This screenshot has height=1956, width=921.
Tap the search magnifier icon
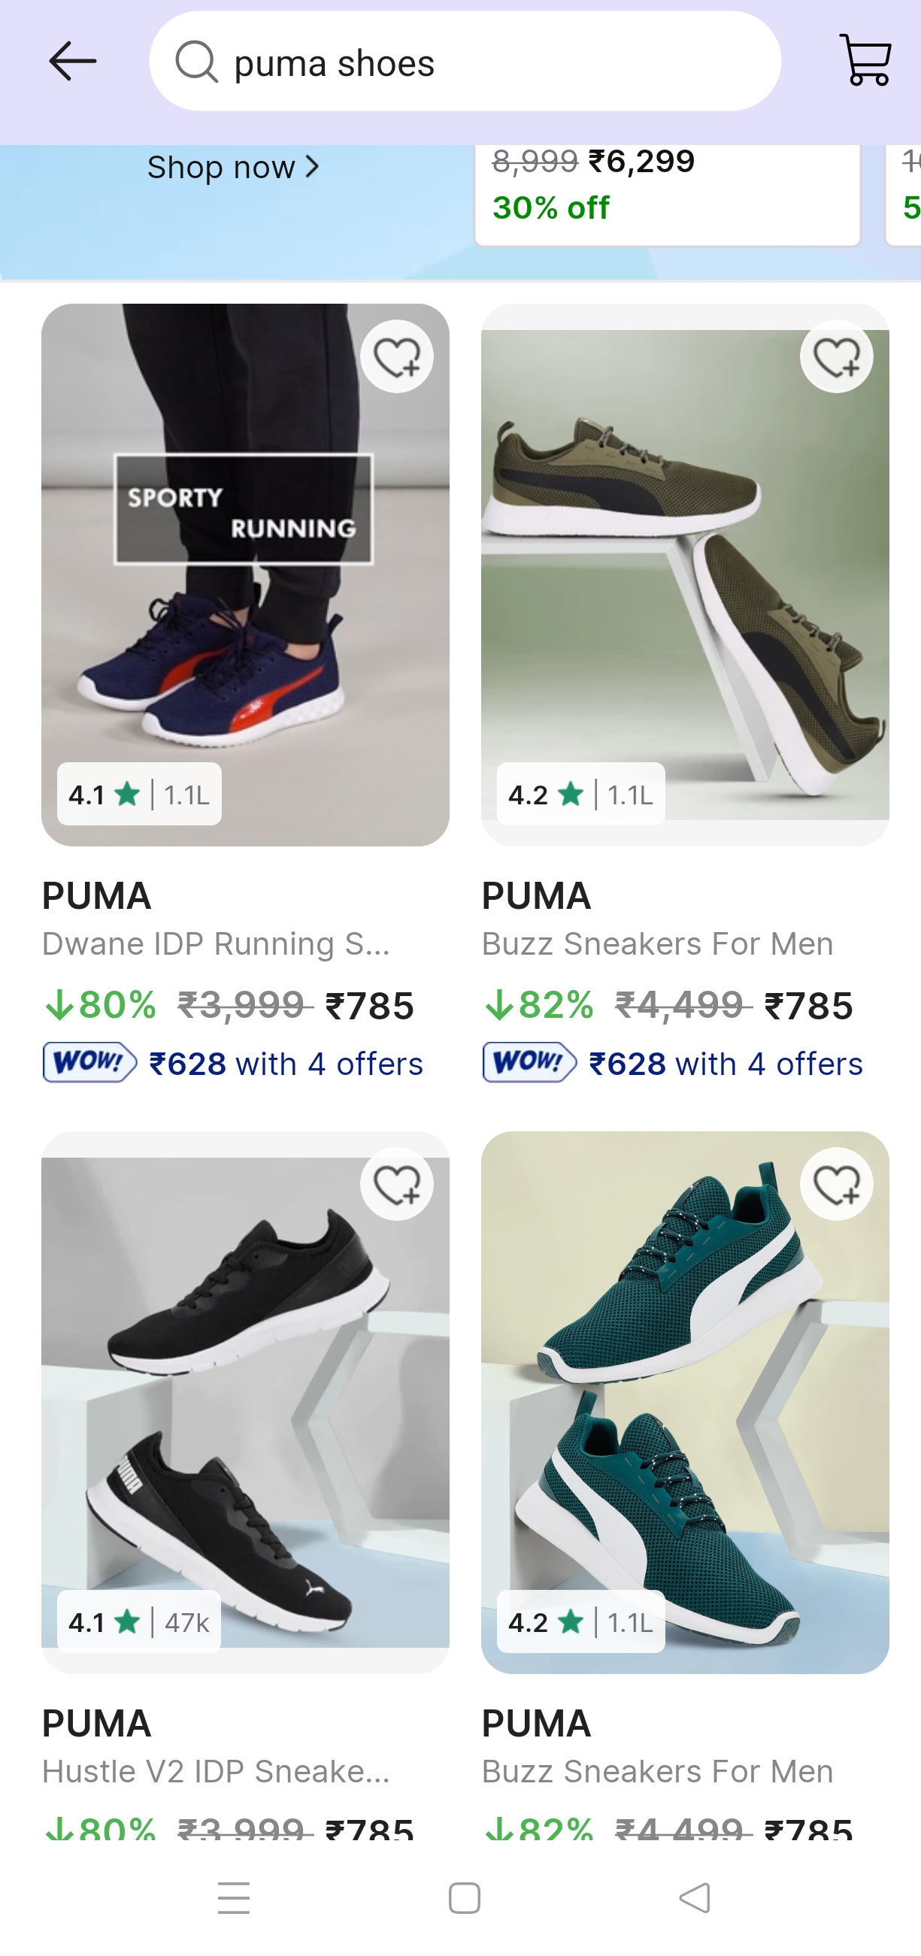click(197, 62)
